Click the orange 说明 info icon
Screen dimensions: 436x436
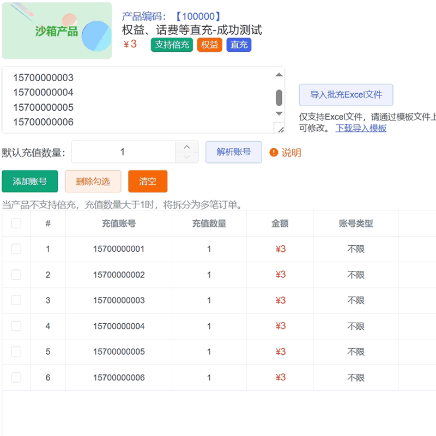(274, 153)
